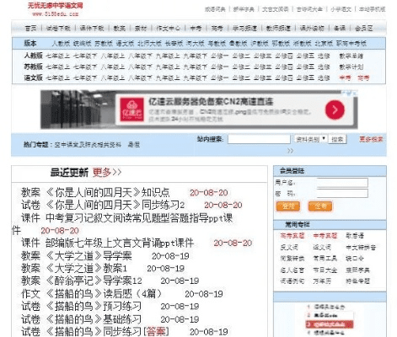Open 高考真题 in 常用专栏

(292, 236)
